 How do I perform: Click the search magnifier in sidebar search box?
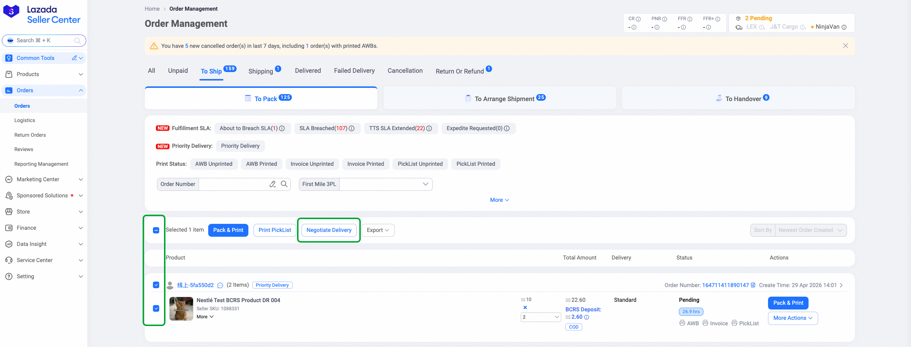point(77,40)
